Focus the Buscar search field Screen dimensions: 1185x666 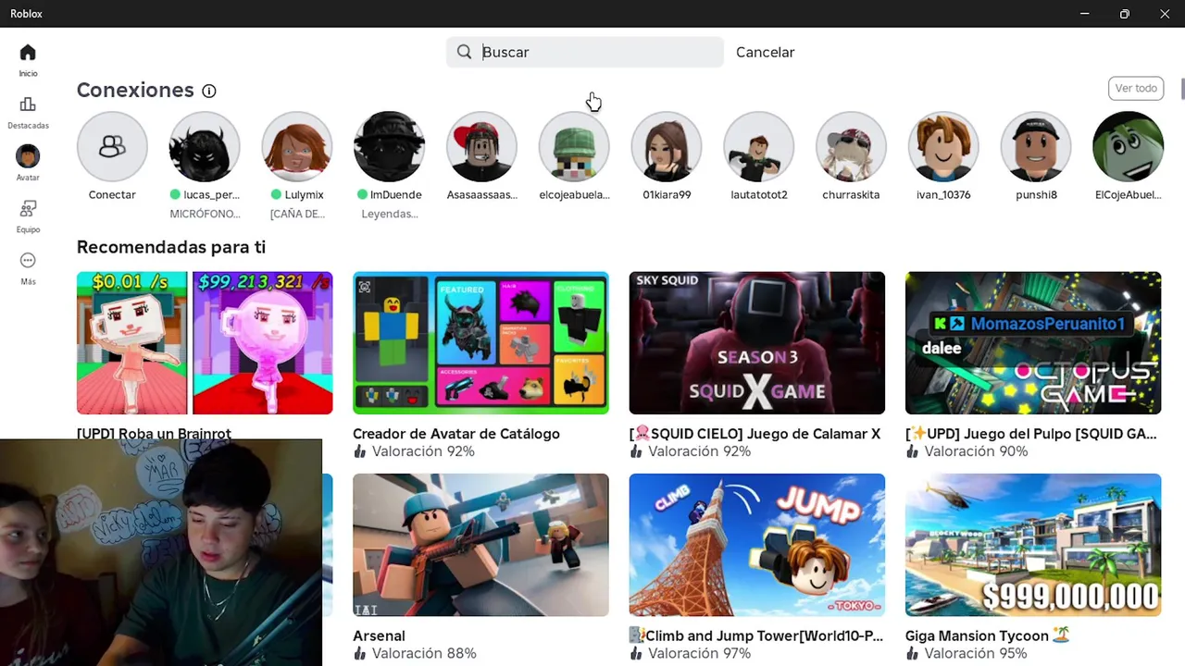pos(585,53)
